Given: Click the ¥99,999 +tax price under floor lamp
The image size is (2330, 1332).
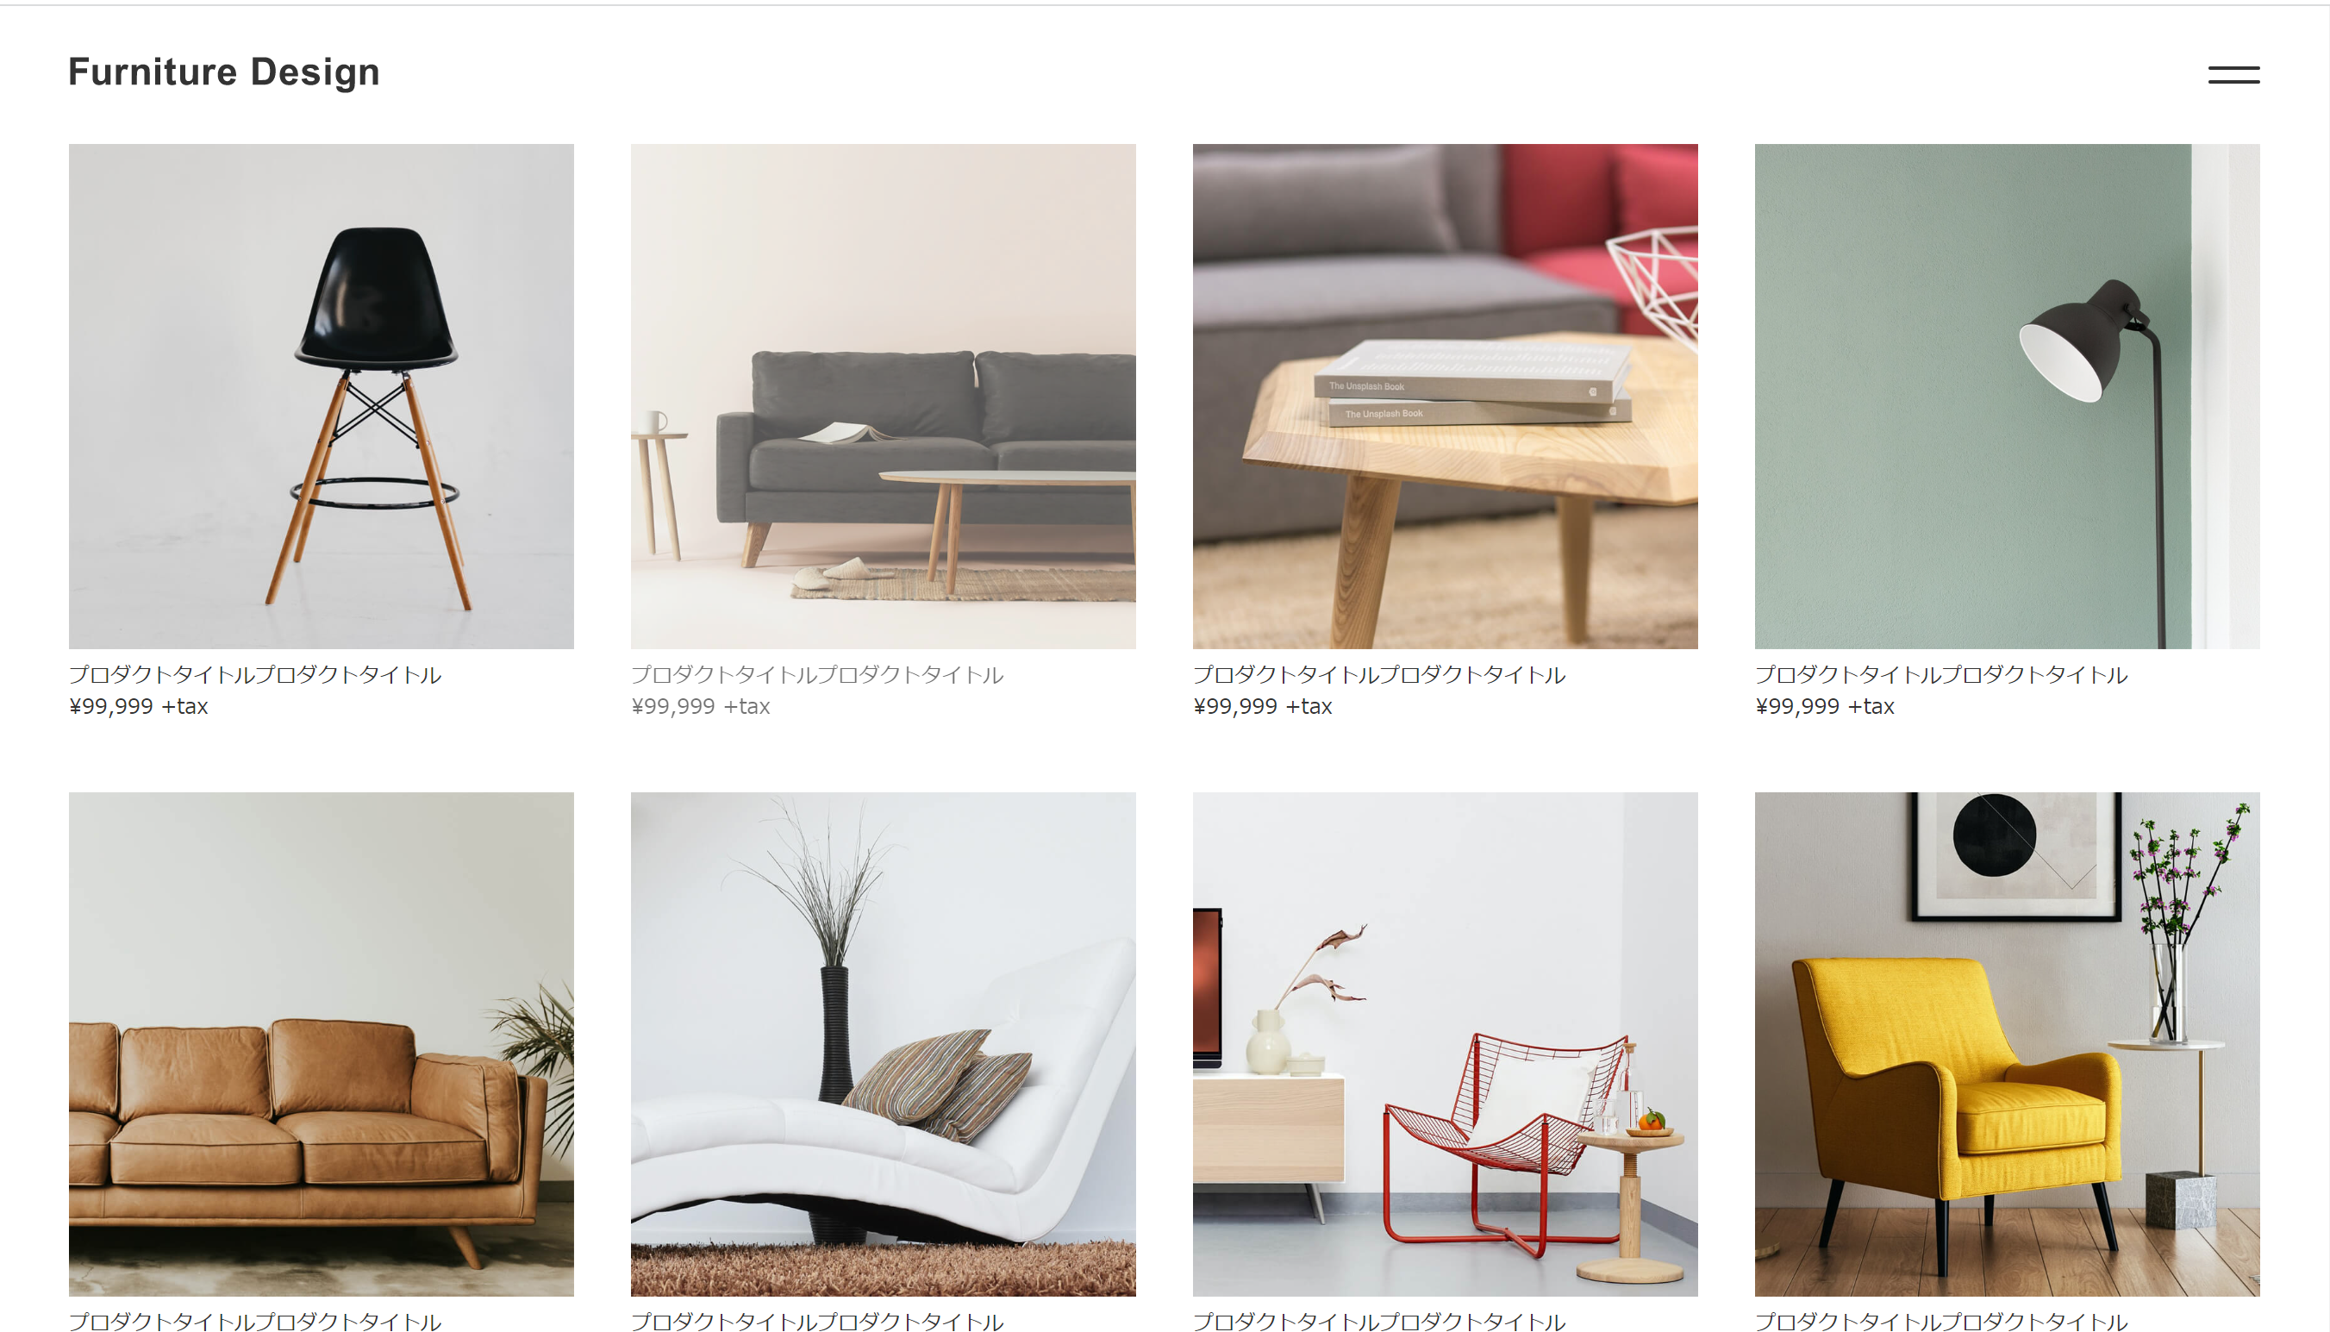Looking at the screenshot, I should click(1824, 706).
